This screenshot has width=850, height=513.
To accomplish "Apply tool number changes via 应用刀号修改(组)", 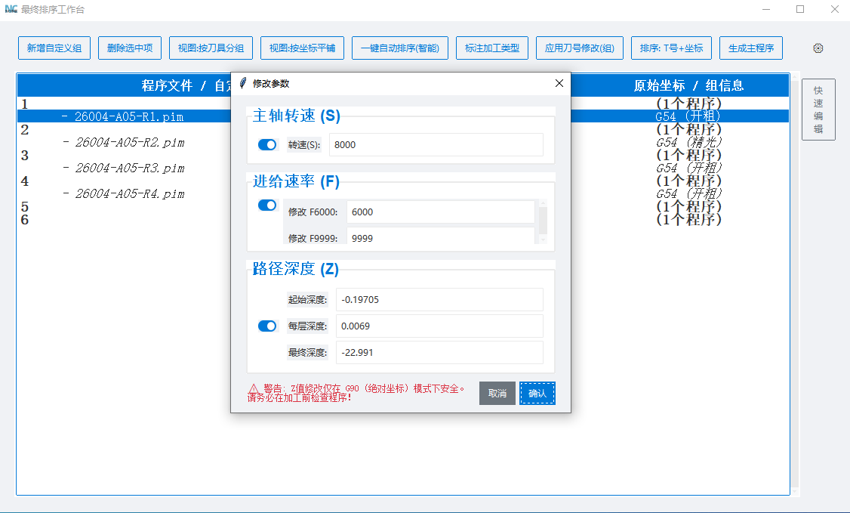I will [579, 48].
